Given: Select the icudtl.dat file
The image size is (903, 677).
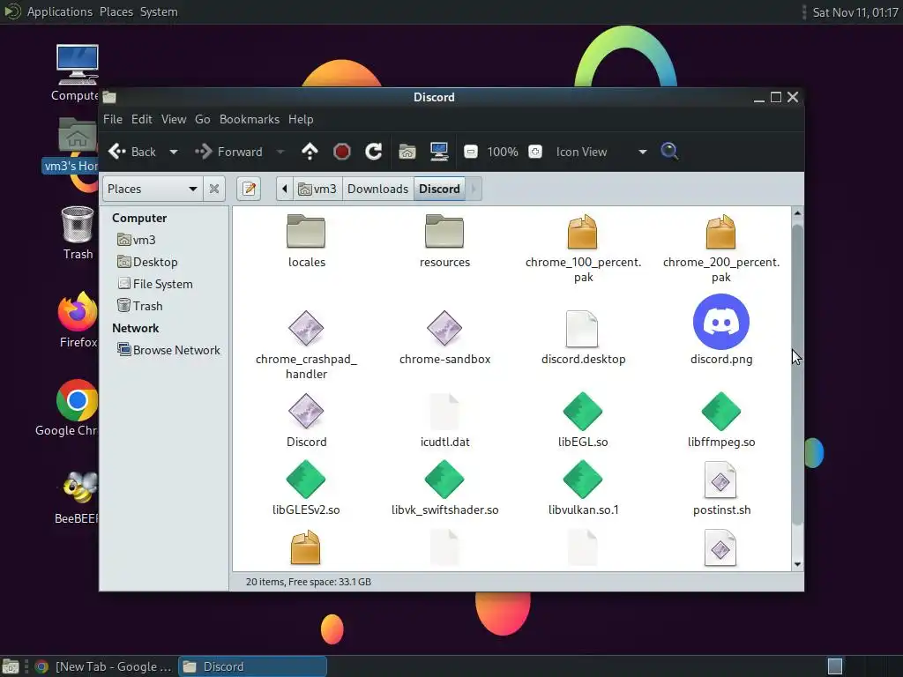Looking at the screenshot, I should 444,420.
